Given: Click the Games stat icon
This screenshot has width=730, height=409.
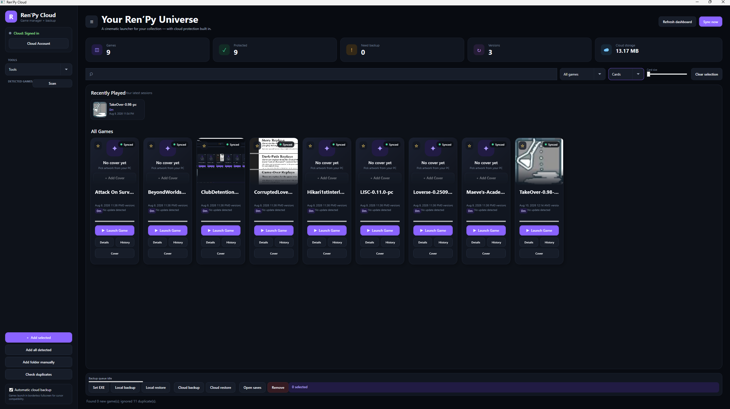Looking at the screenshot, I should 97,50.
